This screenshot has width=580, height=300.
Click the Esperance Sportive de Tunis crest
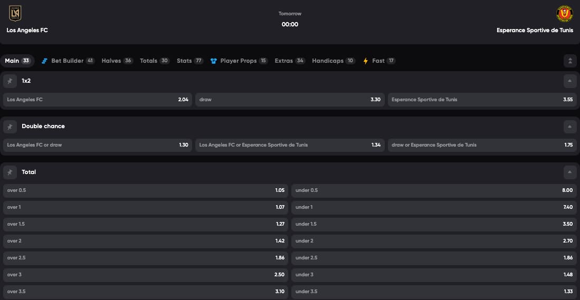pos(565,14)
